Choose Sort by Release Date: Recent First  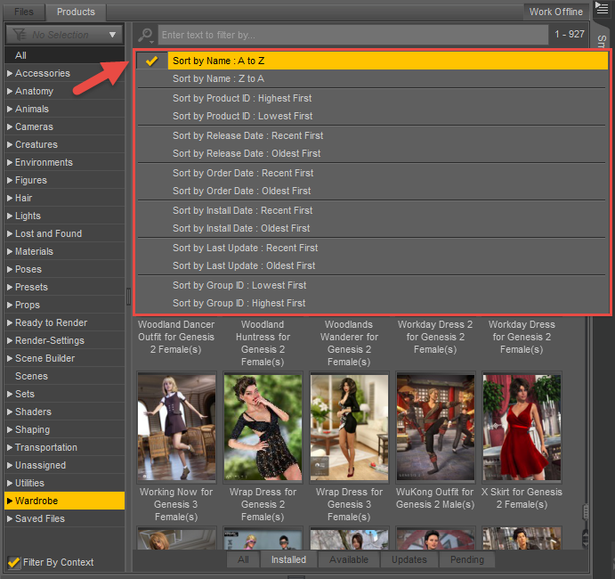[x=247, y=135]
